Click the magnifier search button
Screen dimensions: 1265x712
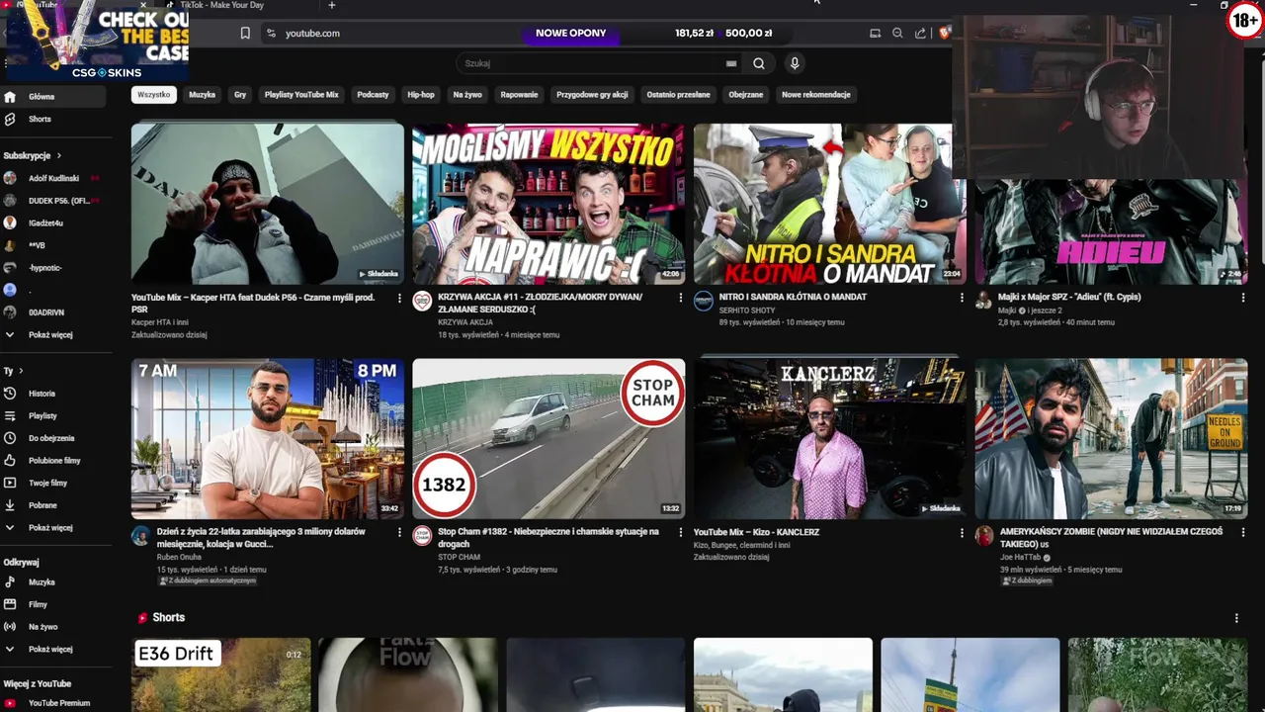pos(759,63)
